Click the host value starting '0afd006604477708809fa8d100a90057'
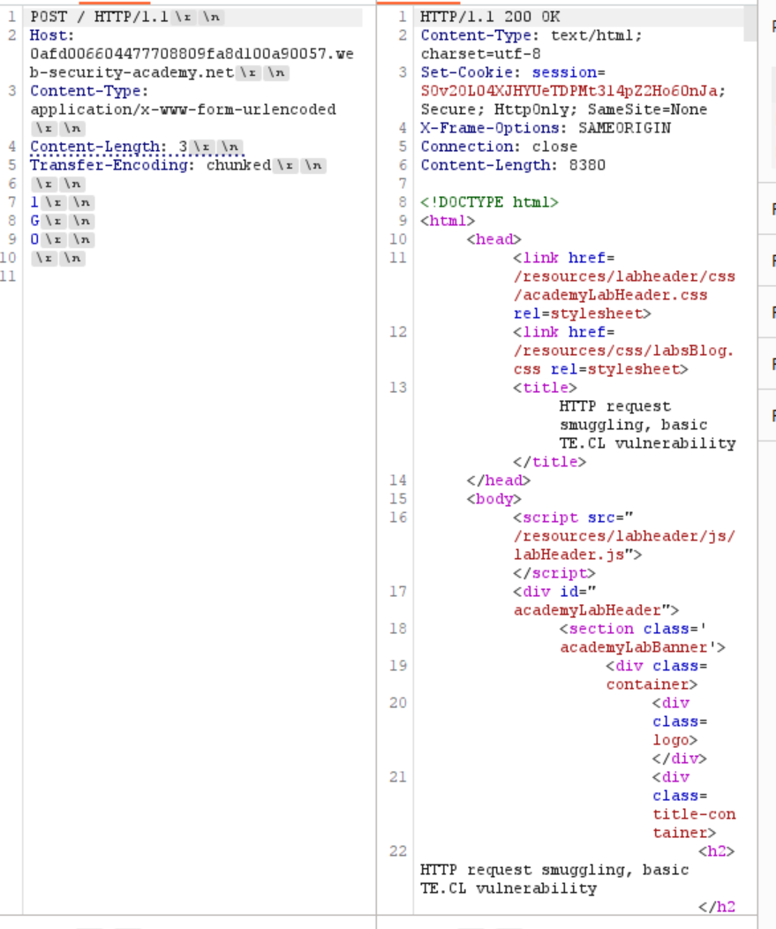 (x=192, y=54)
